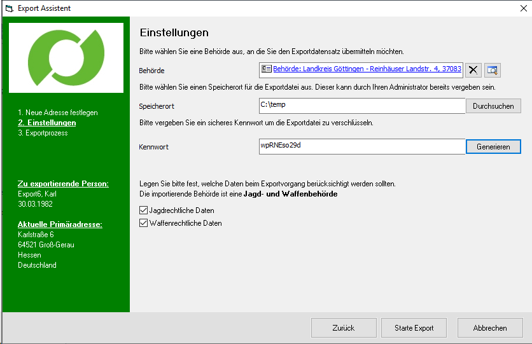Click the Export Assistent title bar icon
Screen dimensions: 532x344
(9, 8)
